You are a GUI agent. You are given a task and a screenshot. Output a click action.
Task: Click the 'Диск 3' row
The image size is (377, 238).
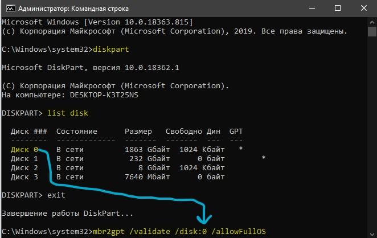(x=117, y=177)
